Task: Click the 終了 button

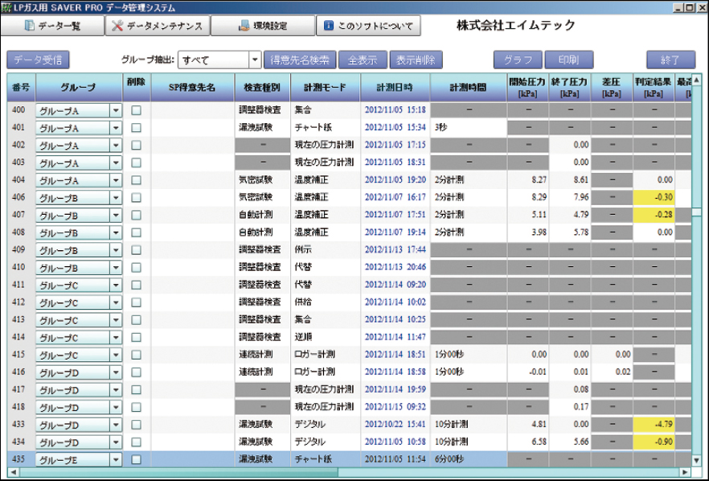Action: [x=670, y=60]
